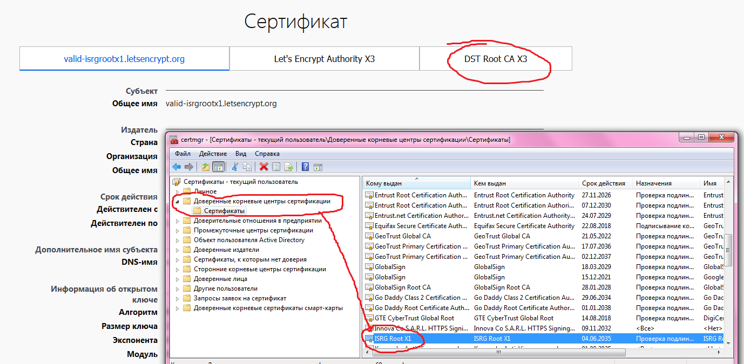
Task: Click the Back arrow in certmgr toolbar
Action: click(177, 167)
